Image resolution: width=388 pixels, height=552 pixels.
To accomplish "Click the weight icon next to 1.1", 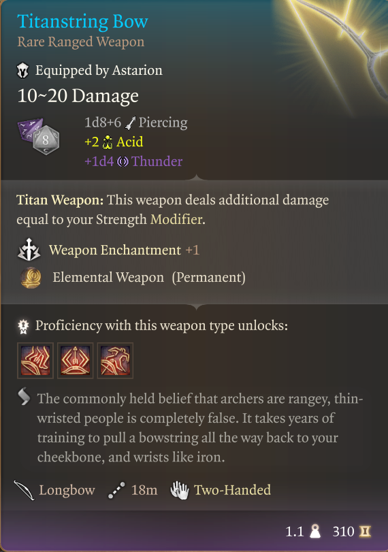I will 315,531.
